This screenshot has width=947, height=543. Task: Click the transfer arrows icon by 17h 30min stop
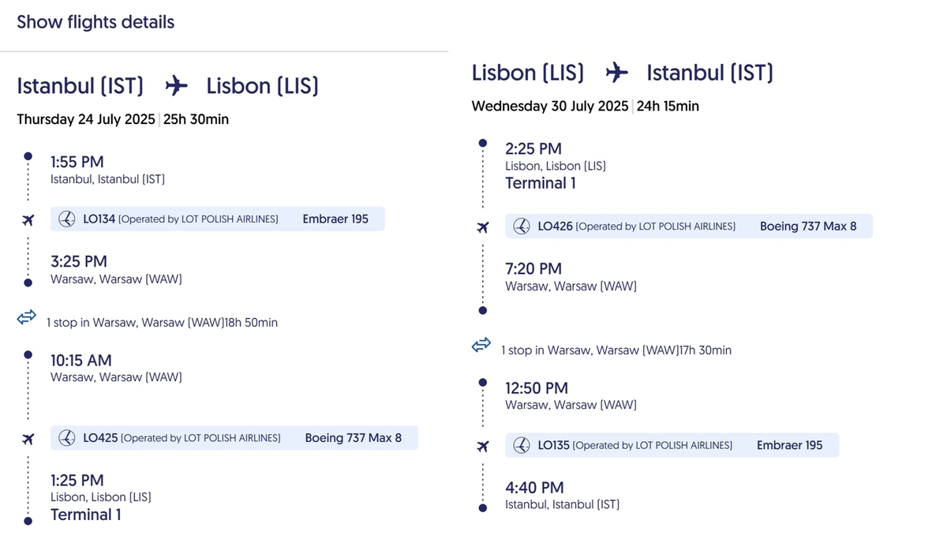(x=481, y=345)
